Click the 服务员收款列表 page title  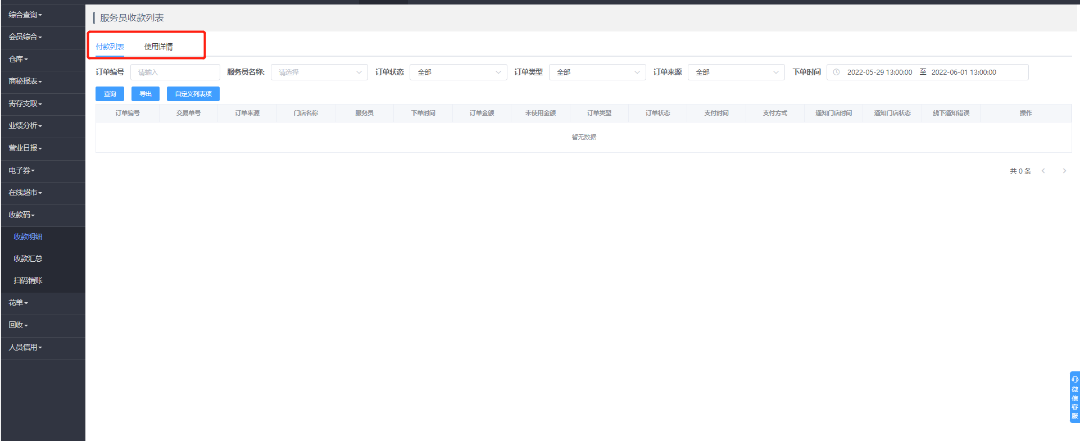132,18
